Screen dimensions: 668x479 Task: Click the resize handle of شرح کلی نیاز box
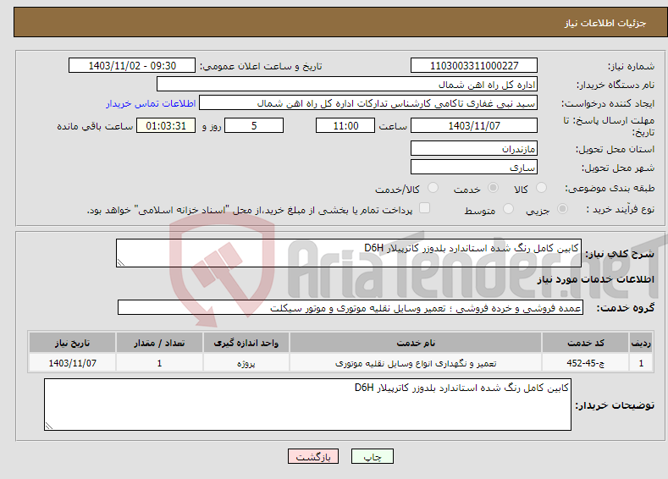click(121, 262)
